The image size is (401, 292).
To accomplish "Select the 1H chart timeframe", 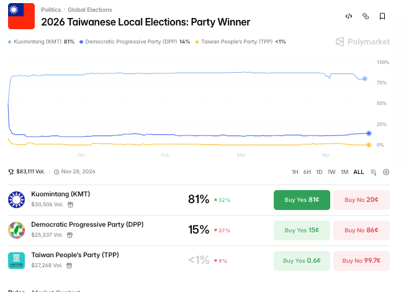I will [295, 172].
